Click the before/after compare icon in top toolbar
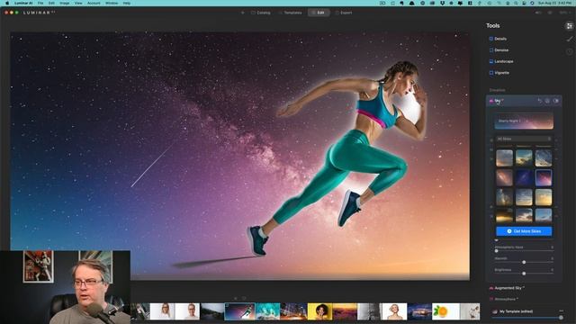Image resolution: width=576 pixels, height=324 pixels. pos(538,13)
